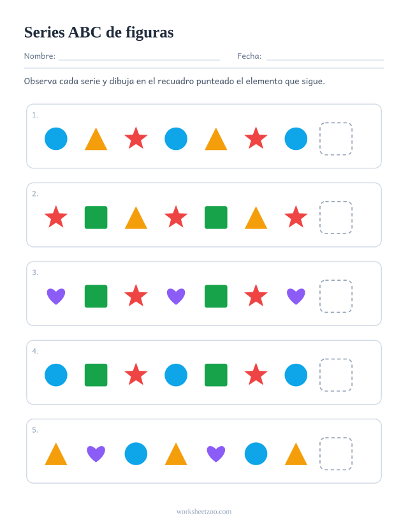408x529 pixels.
Task: Click the dashed answer box in series 3
Action: coord(336,296)
